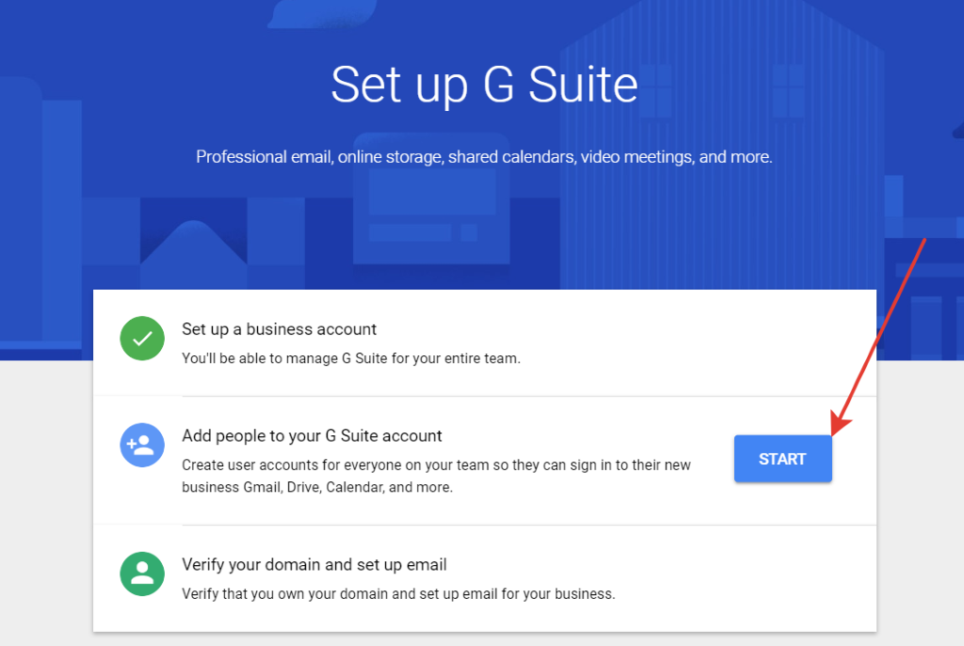Click the 'Professional email, online storage' subtitle text
Image resolution: width=964 pixels, height=646 pixels.
[x=484, y=157]
